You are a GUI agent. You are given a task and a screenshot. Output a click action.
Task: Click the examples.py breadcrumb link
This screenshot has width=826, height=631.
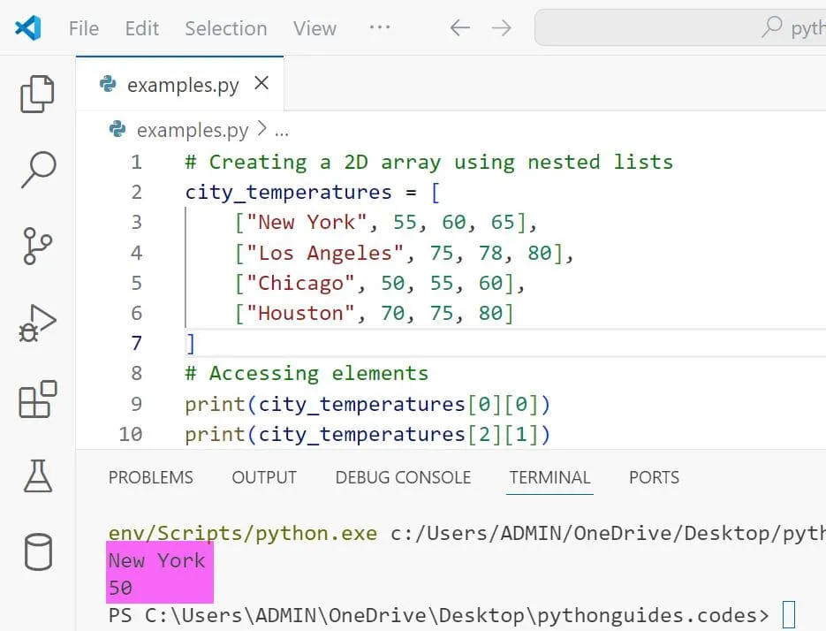coord(193,131)
